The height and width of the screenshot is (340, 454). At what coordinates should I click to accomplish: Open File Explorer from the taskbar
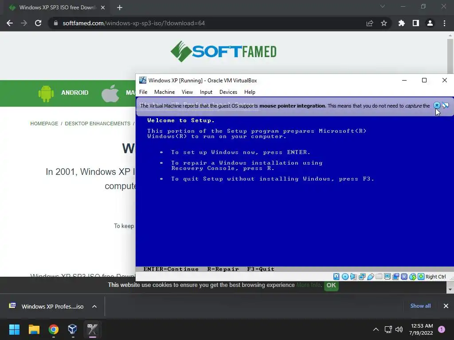[34, 329]
